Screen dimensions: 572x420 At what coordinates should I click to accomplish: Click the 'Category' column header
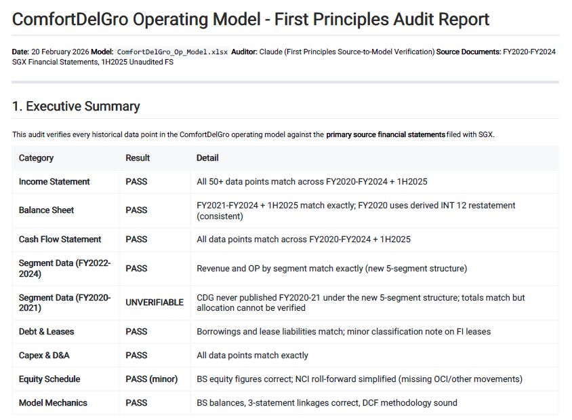point(36,158)
